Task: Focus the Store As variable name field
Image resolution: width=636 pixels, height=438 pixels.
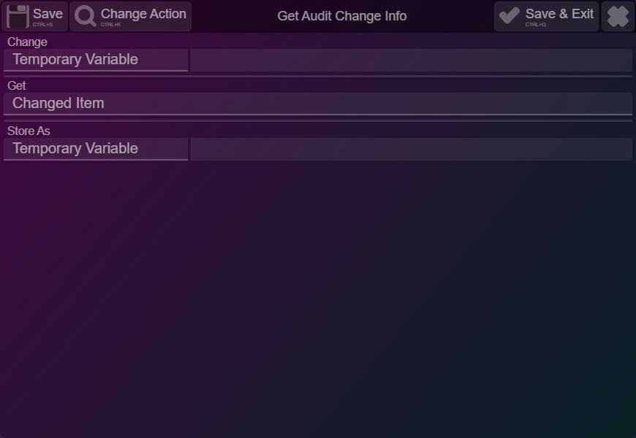Action: (412, 149)
